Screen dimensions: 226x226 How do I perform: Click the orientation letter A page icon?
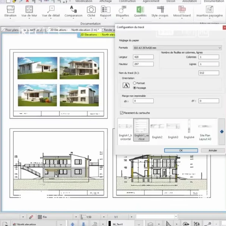click(126, 85)
